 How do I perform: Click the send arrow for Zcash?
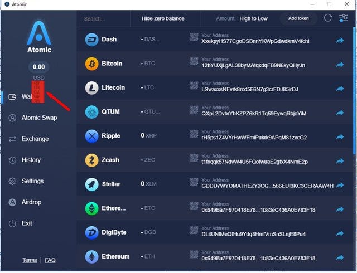[340, 161]
